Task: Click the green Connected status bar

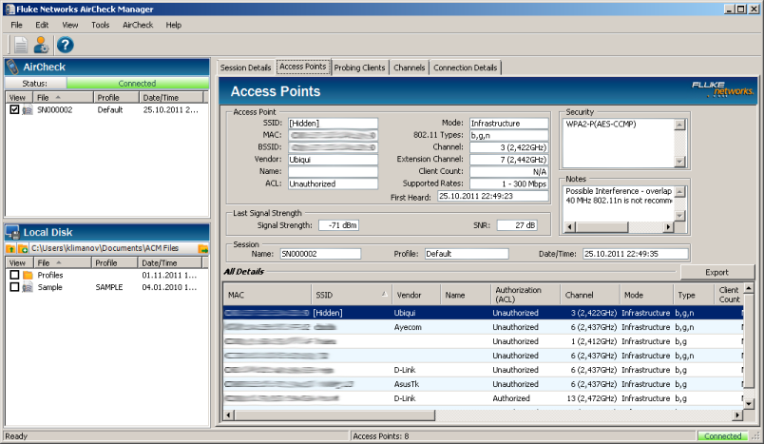Action: [138, 84]
